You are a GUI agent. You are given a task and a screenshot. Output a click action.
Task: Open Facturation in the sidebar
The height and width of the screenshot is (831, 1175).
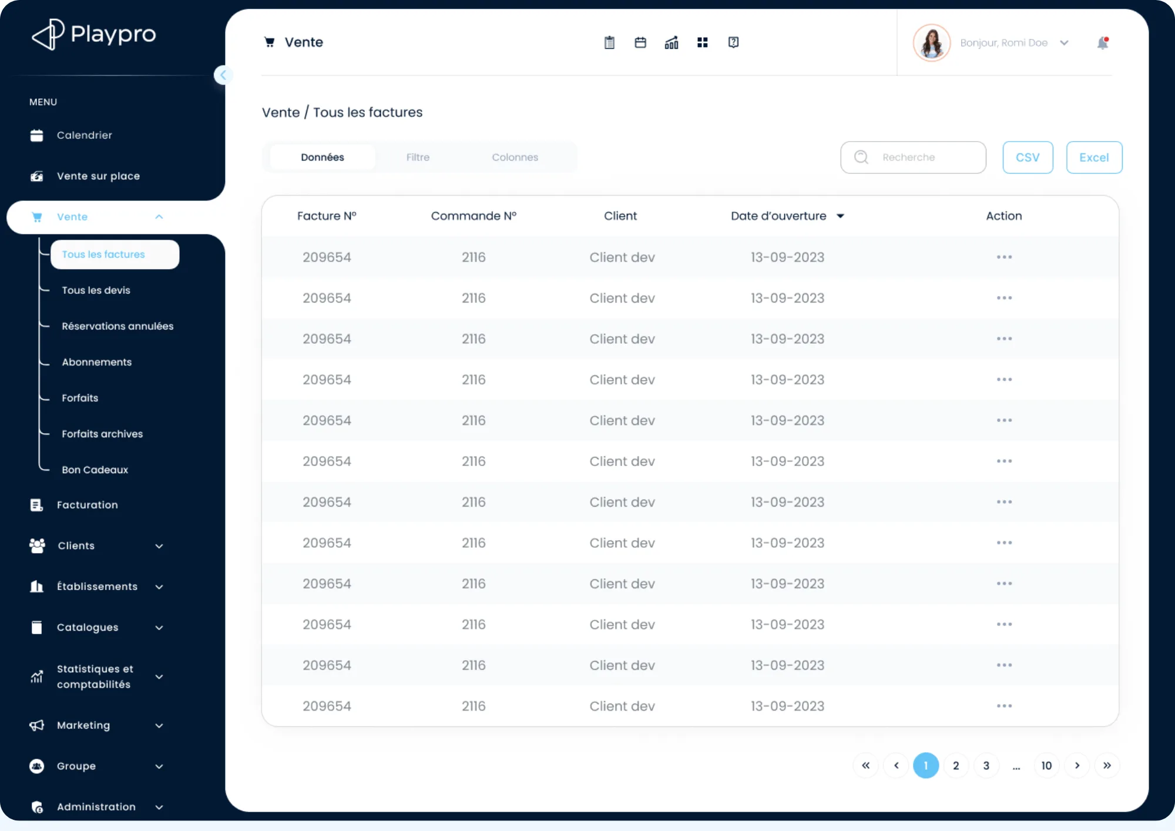coord(88,505)
